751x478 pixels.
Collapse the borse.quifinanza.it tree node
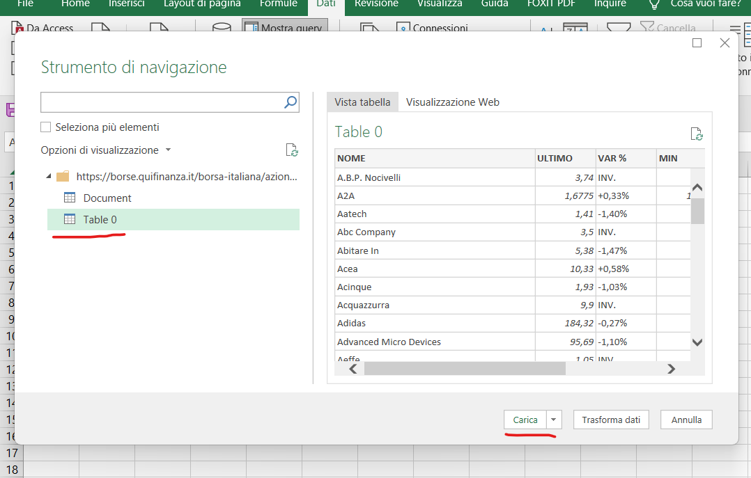(x=49, y=176)
